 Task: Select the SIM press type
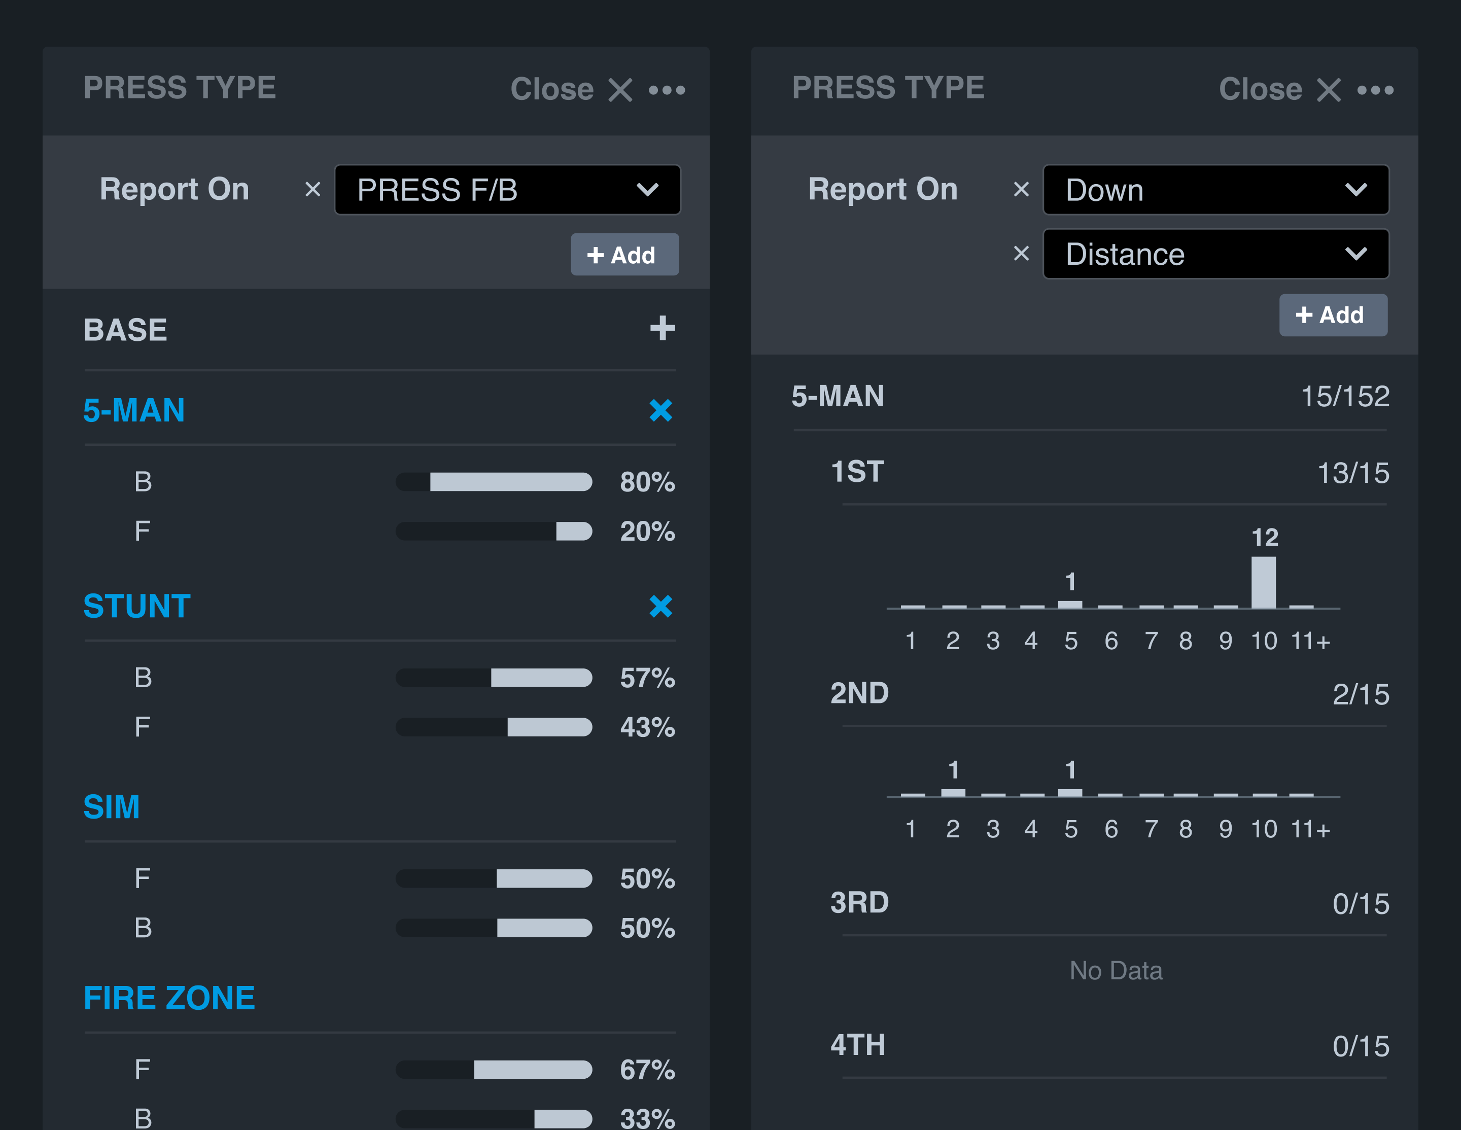[x=112, y=807]
